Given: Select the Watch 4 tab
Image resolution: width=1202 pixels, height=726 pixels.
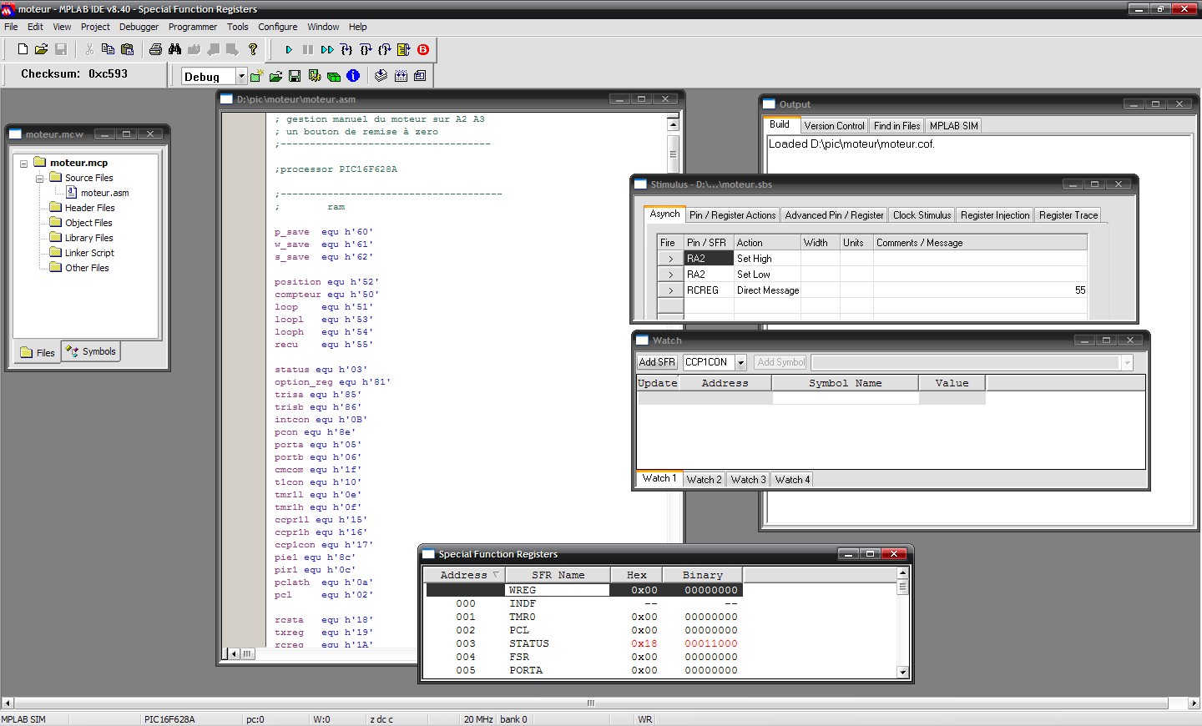Looking at the screenshot, I should tap(792, 480).
